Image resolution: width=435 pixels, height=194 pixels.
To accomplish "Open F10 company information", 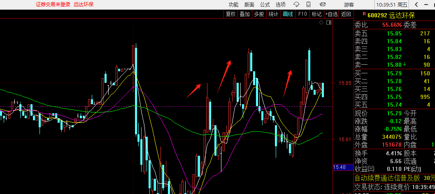I will pos(302,14).
